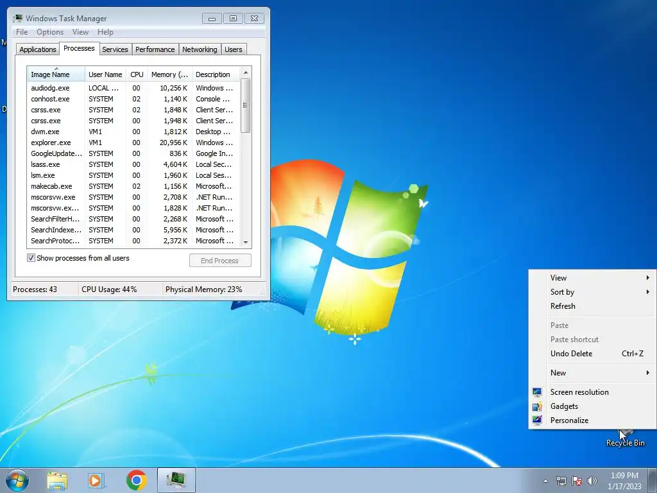
Task: Toggle Show processes from all users
Action: tap(31, 258)
